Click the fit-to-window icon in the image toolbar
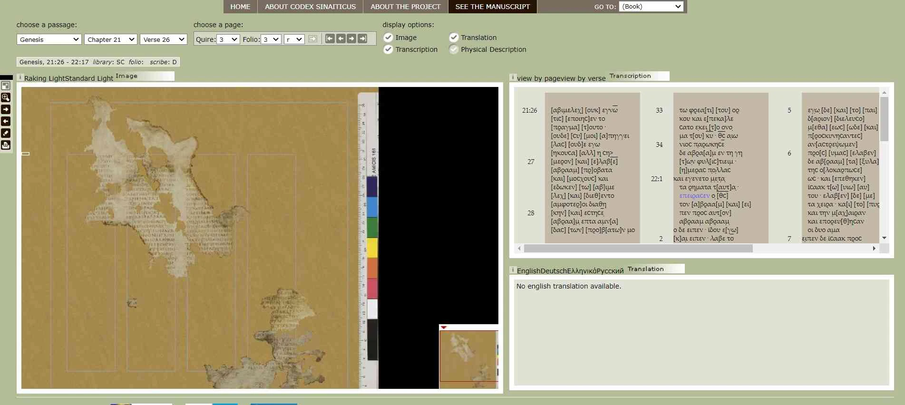905x405 pixels. [x=6, y=86]
